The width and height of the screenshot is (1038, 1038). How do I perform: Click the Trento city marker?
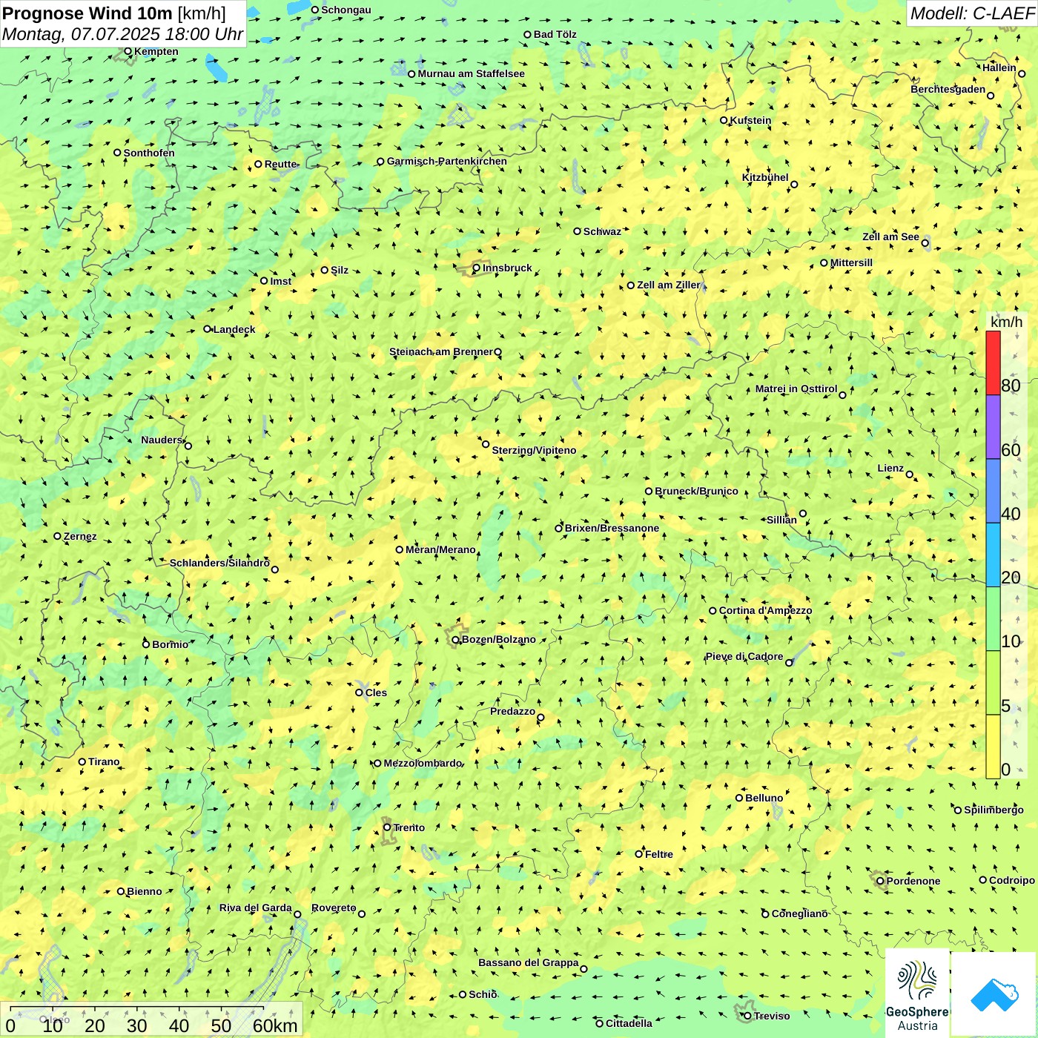[387, 827]
